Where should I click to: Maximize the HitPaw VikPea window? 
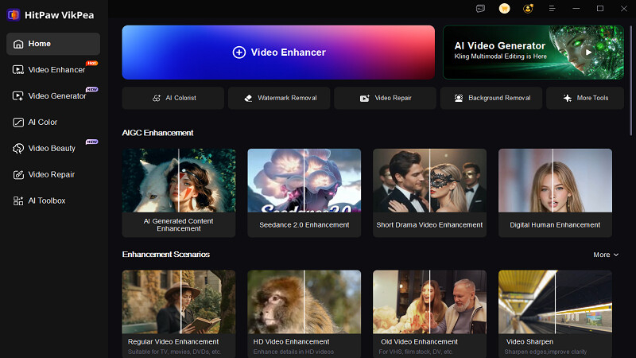(x=600, y=9)
